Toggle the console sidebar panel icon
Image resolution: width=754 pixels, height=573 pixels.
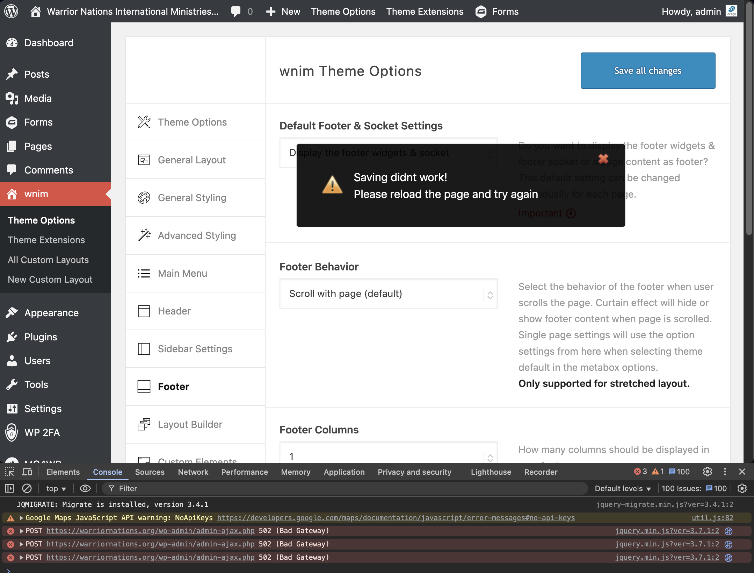tap(9, 488)
